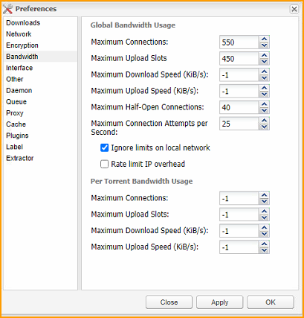Edit Connection Attempts per Second field showing 25
304x318 pixels.
[x=239, y=124]
